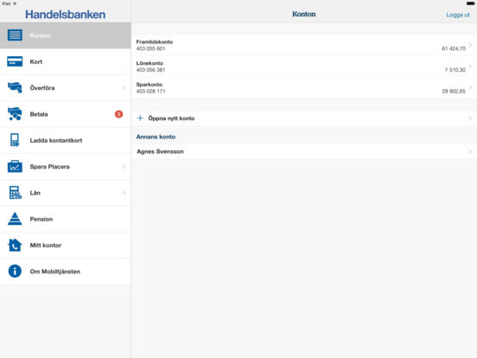Screen dimensions: 477x358
Task: Go to Lån menu item
Action: click(x=66, y=193)
